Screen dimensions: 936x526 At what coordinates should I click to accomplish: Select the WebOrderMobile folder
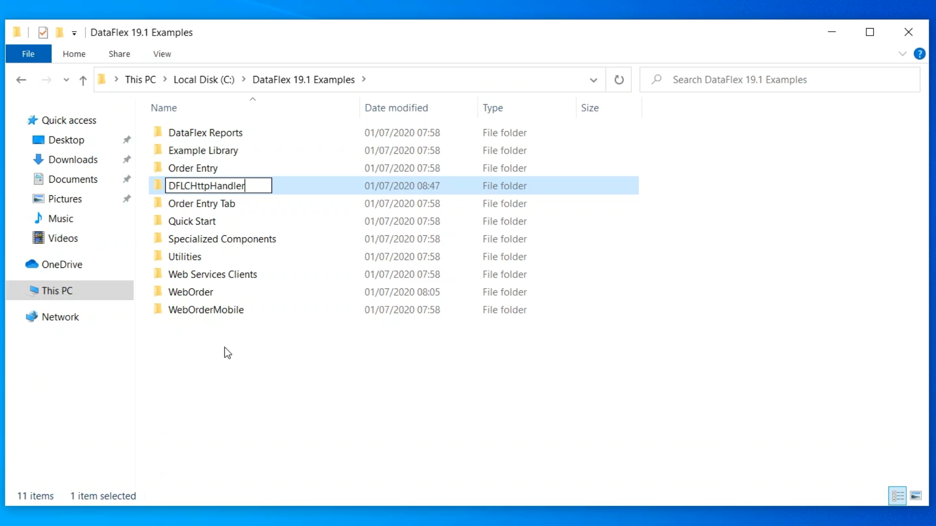coord(206,310)
